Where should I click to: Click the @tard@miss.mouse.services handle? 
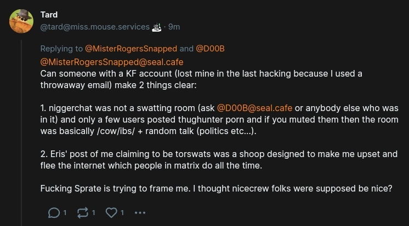tap(94, 27)
